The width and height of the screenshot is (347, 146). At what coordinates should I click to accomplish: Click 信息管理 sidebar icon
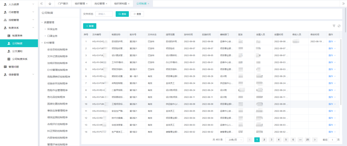(x=5, y=75)
